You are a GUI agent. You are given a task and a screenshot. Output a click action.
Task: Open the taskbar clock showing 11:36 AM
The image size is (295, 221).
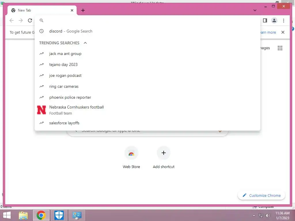(282, 216)
